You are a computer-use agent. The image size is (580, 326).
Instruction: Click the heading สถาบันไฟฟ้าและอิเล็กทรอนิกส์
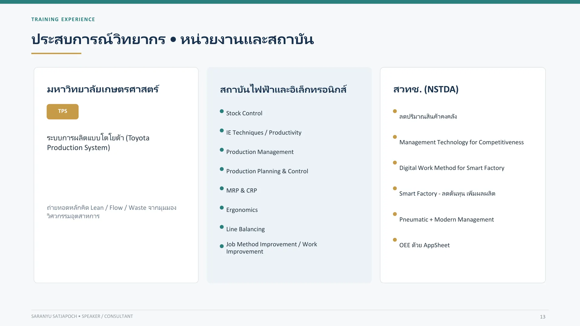283,89
